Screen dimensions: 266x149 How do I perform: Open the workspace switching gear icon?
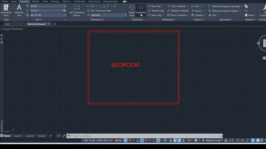click(x=196, y=140)
